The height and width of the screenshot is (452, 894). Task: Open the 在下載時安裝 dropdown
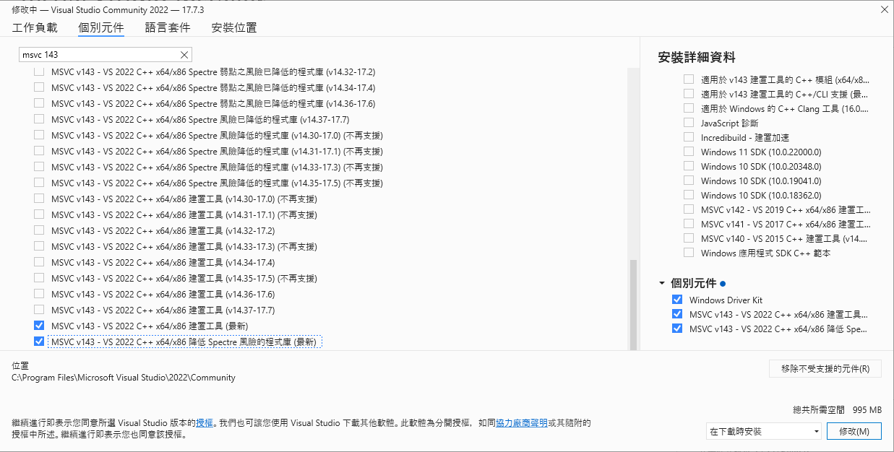[764, 431]
